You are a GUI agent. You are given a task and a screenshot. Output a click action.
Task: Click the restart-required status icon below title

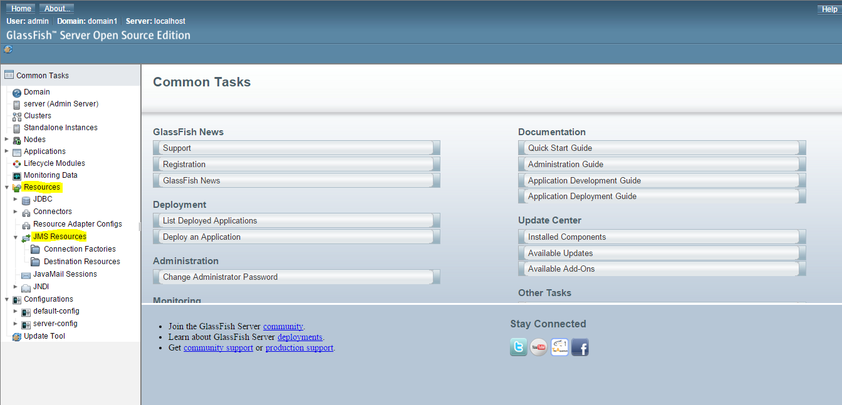click(8, 49)
